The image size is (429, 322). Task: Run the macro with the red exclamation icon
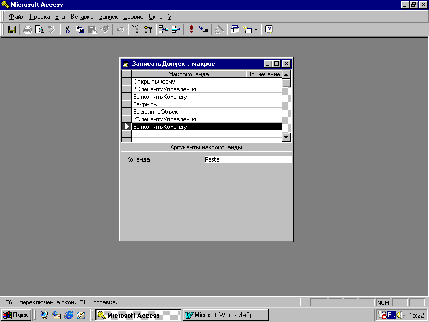pos(191,30)
